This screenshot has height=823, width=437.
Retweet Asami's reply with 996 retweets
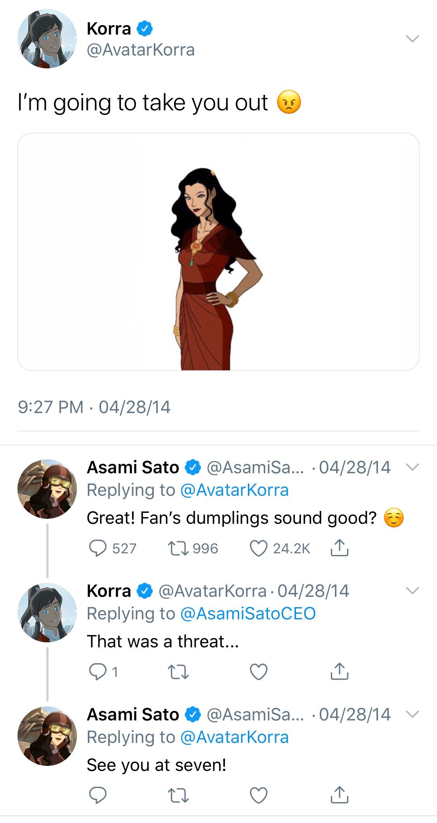click(x=178, y=548)
